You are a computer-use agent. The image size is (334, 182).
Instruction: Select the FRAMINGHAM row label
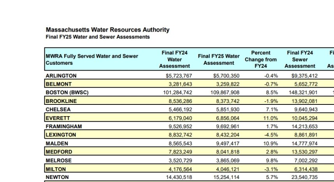point(64,127)
